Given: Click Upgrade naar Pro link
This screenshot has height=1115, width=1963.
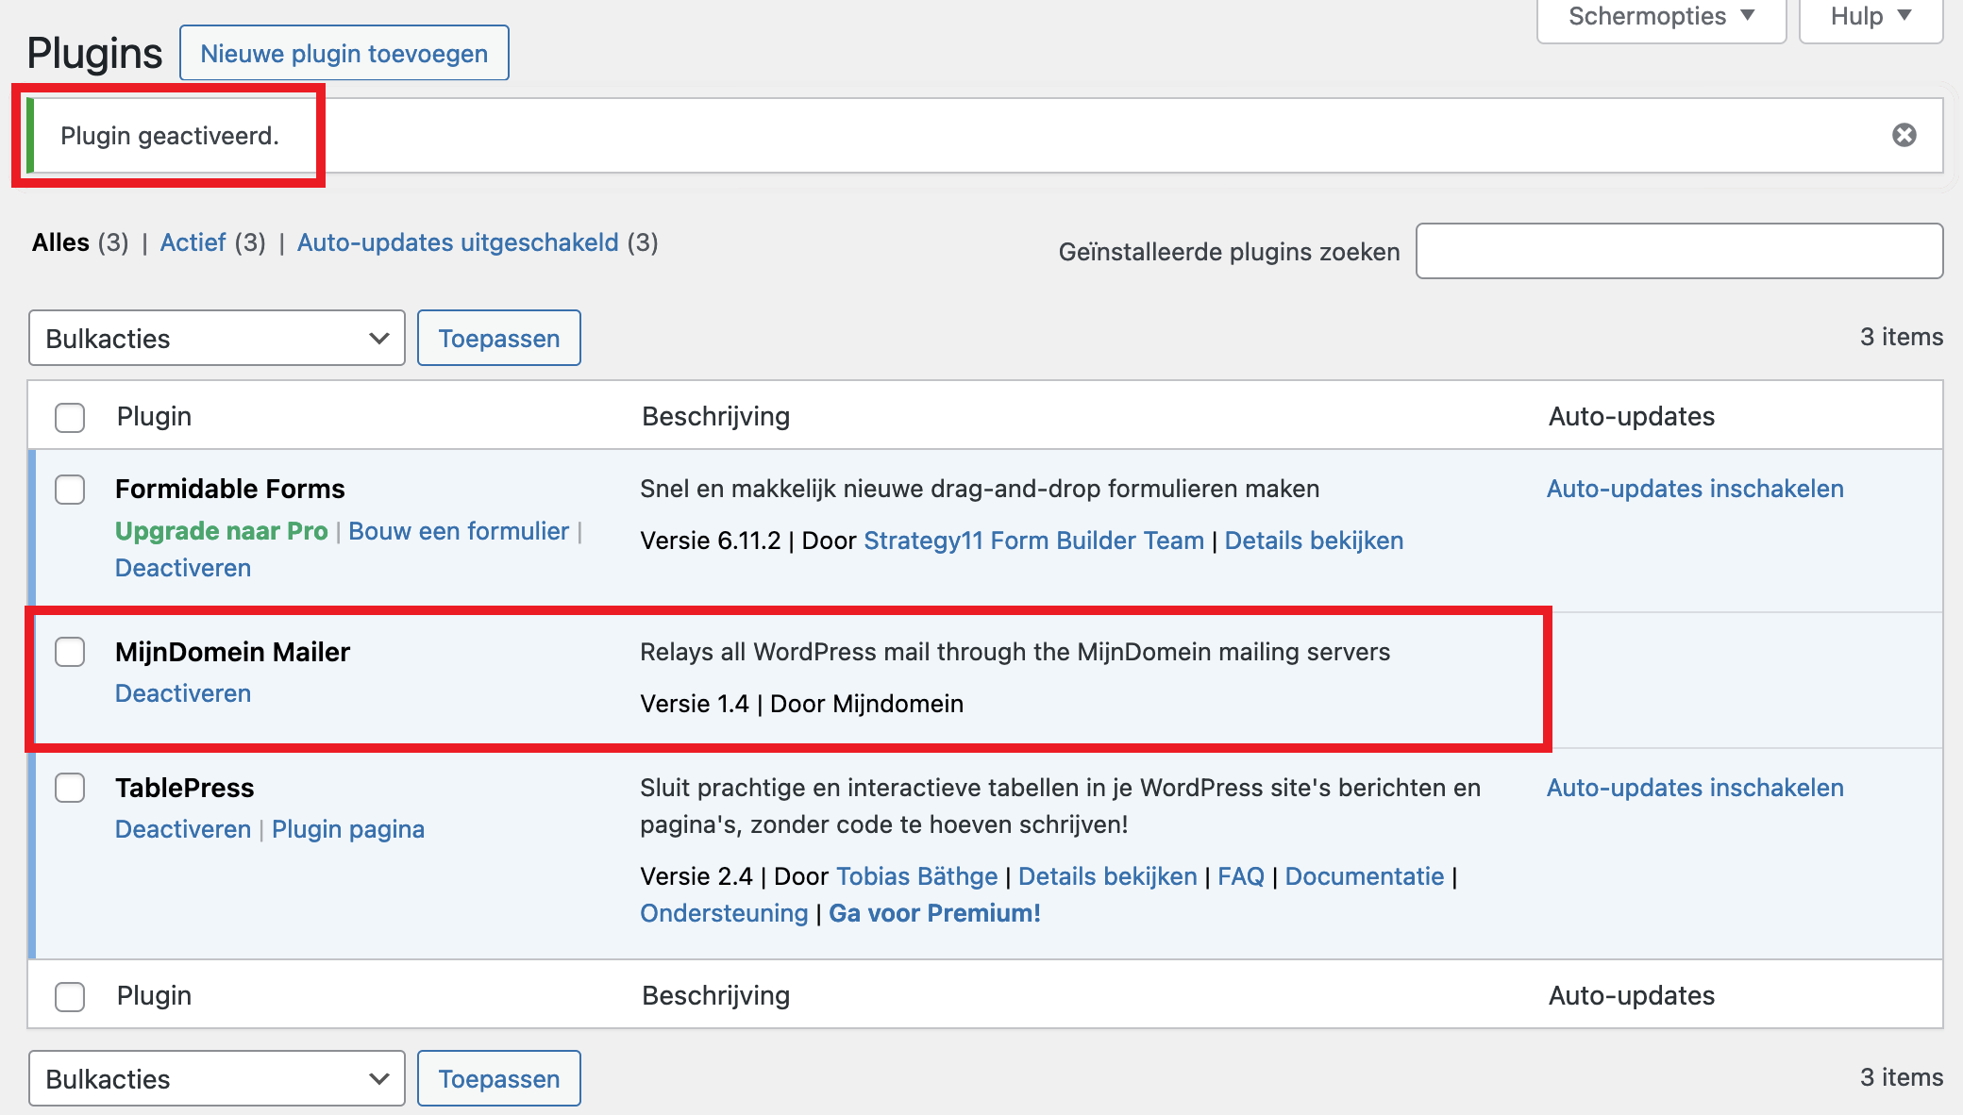Looking at the screenshot, I should tap(221, 531).
